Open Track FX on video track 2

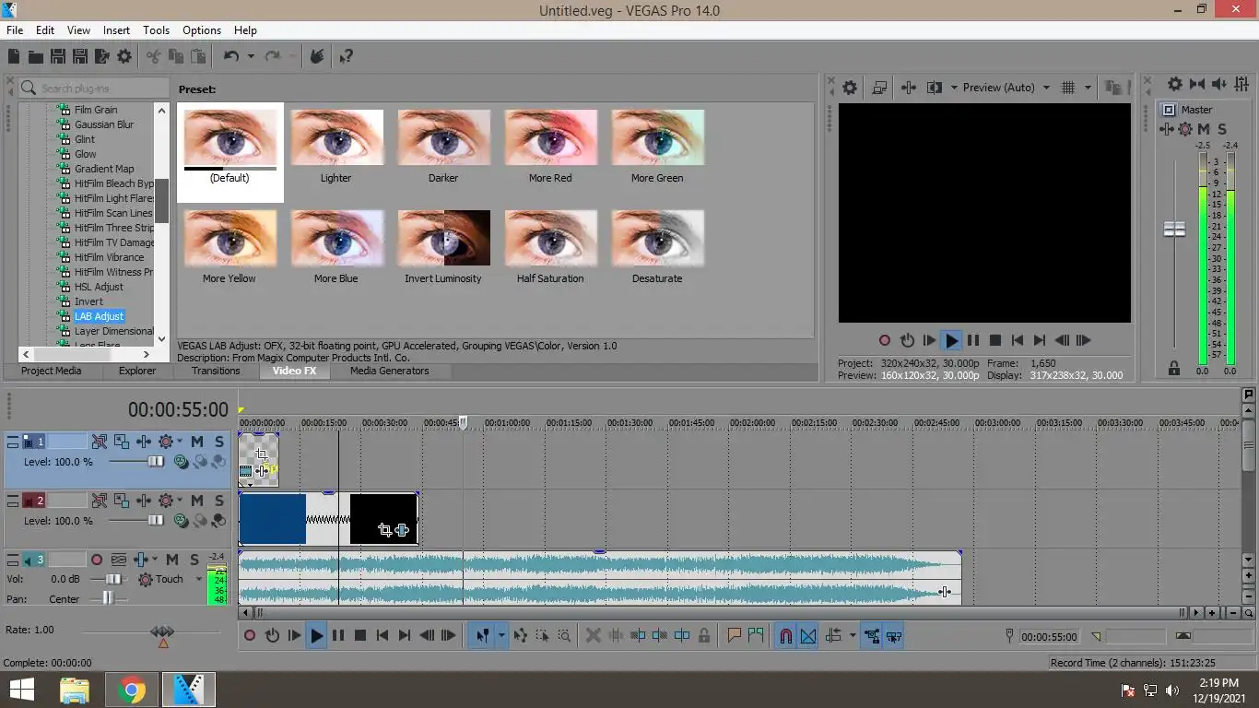tap(142, 501)
